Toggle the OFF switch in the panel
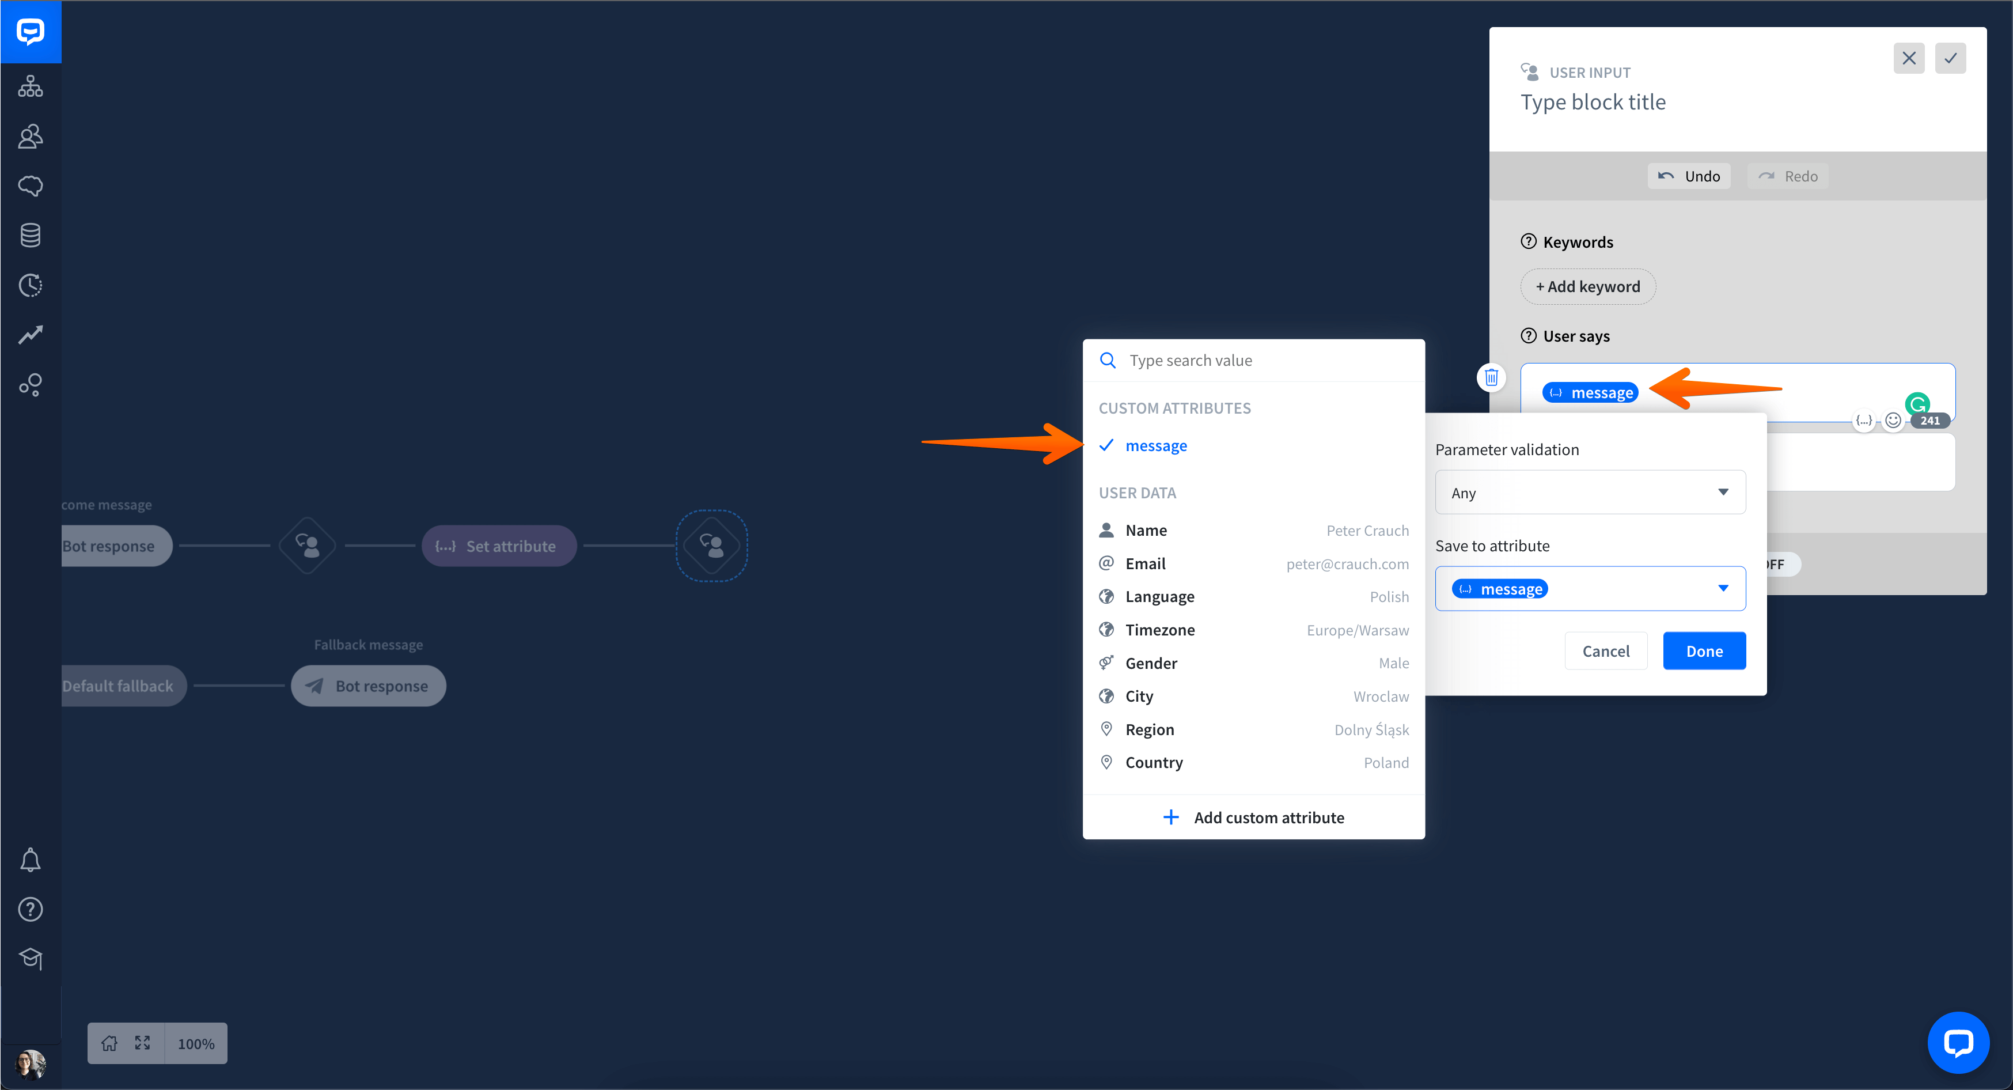The height and width of the screenshot is (1090, 2013). (x=1783, y=564)
